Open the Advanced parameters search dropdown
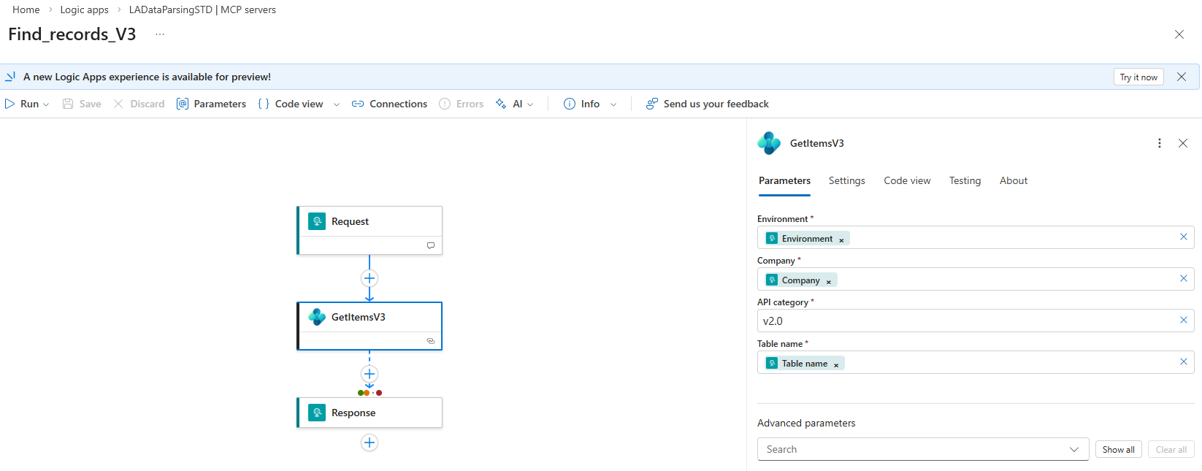This screenshot has width=1202, height=471. coord(1073,449)
